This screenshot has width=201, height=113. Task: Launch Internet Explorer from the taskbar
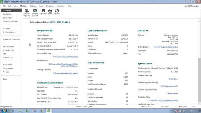coord(13,111)
